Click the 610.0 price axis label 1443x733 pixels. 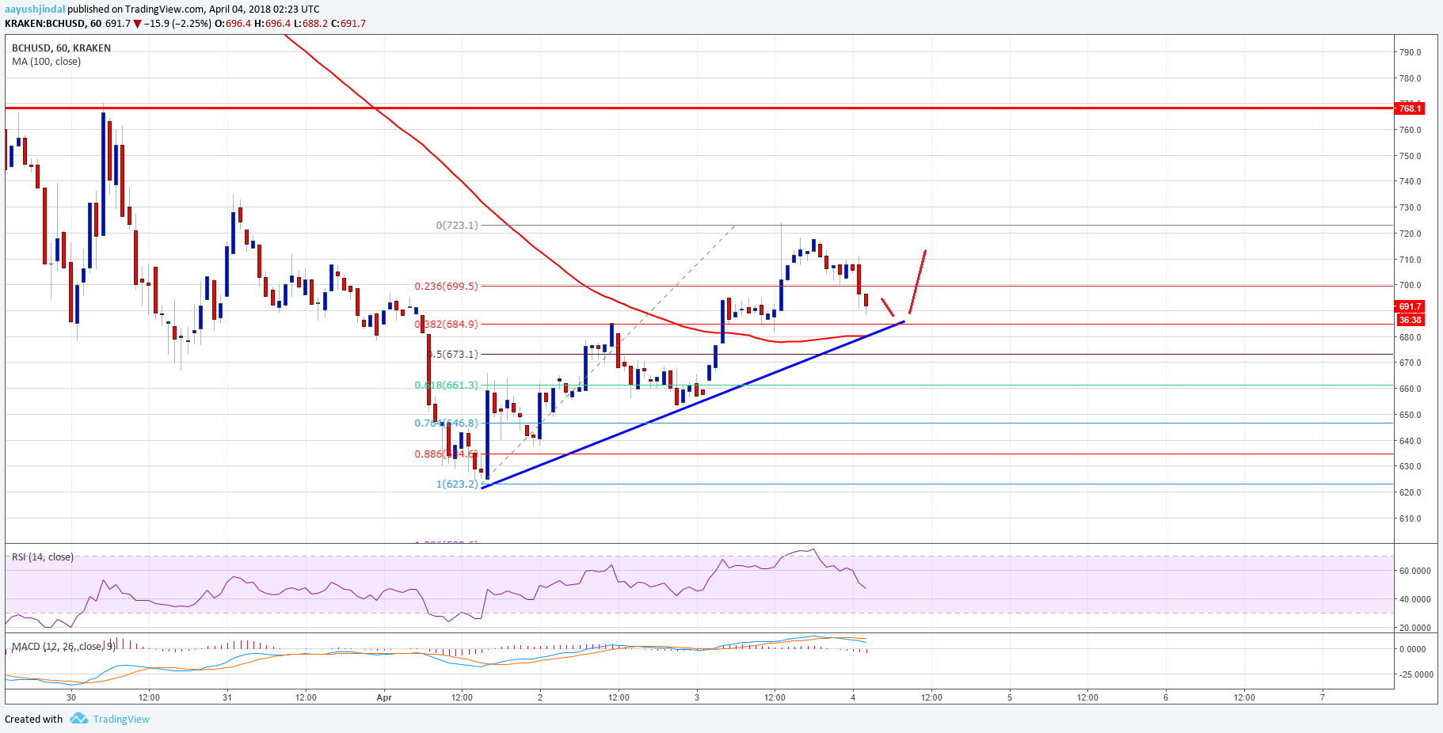[x=1411, y=518]
